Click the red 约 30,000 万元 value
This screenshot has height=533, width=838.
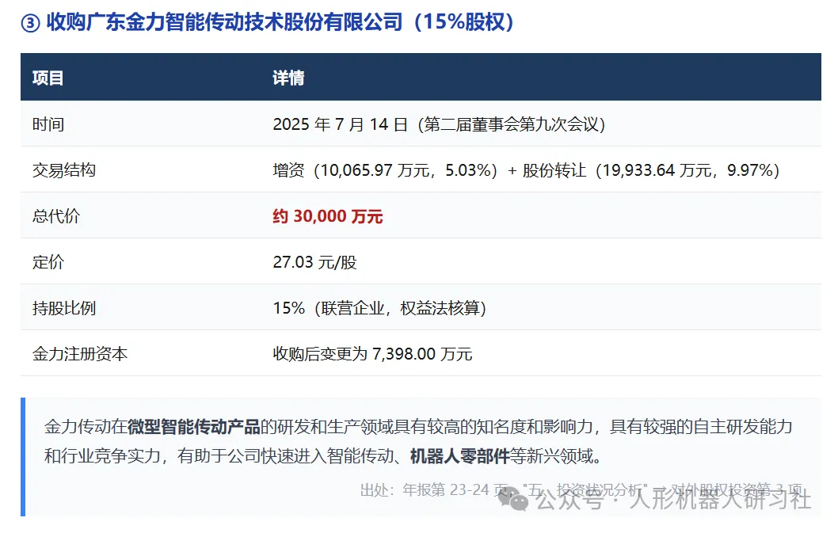pos(328,216)
